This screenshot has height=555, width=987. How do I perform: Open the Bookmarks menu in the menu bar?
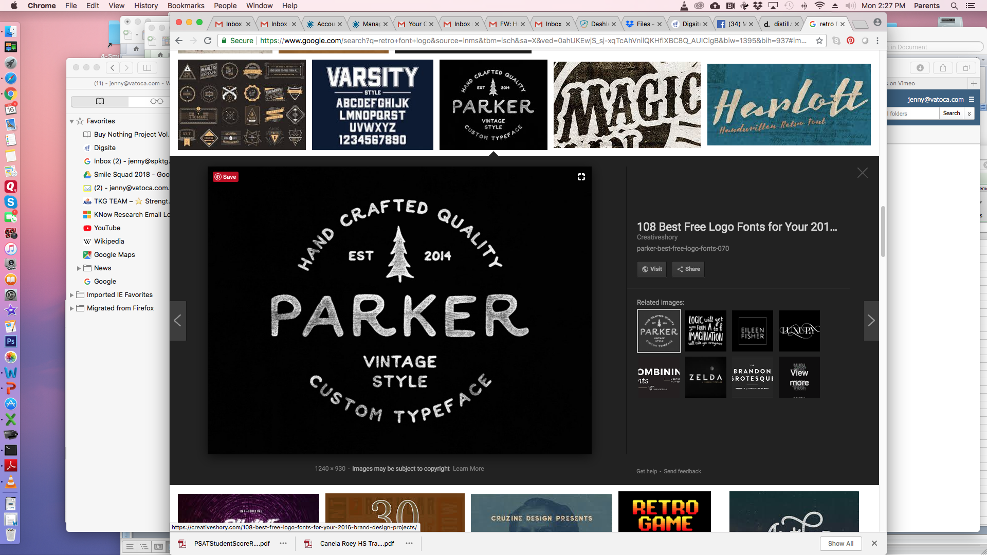[186, 6]
